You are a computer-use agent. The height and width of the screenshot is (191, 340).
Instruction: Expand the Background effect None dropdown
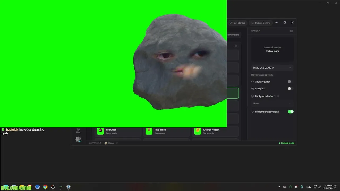pyautogui.click(x=272, y=103)
